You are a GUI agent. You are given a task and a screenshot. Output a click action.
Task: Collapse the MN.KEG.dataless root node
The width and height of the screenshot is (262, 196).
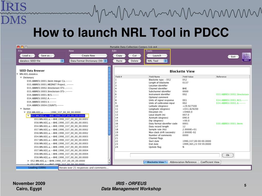[x=17, y=74]
